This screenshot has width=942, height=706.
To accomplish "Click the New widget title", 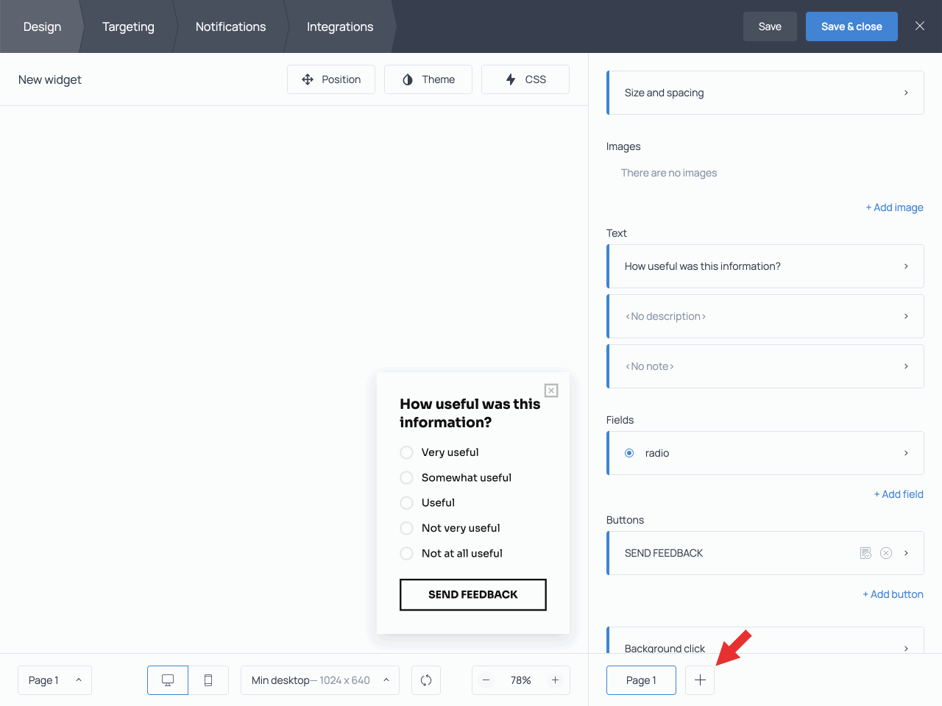I will coord(50,79).
